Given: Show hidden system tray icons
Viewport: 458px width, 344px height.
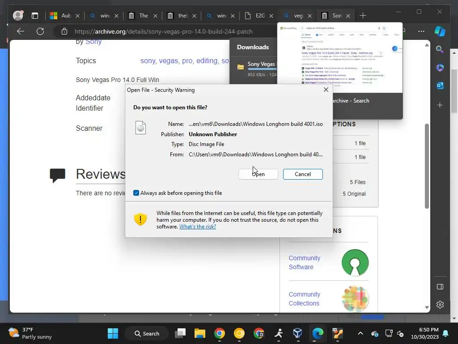Looking at the screenshot, I should click(360, 333).
